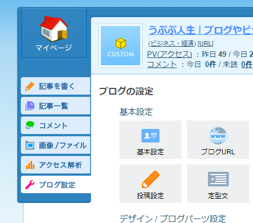
Task: Click the マイページ label
Action: [x=54, y=48]
